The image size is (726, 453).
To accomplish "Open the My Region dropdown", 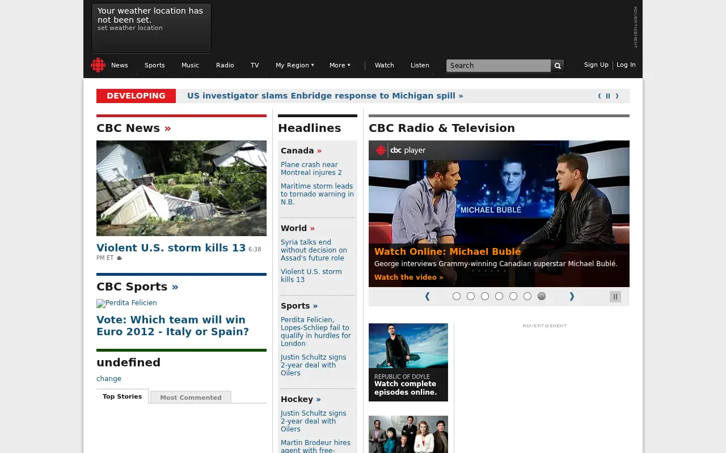I will coord(295,65).
